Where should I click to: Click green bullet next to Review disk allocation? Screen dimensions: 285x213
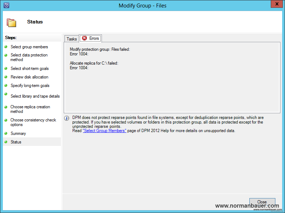coord(6,77)
